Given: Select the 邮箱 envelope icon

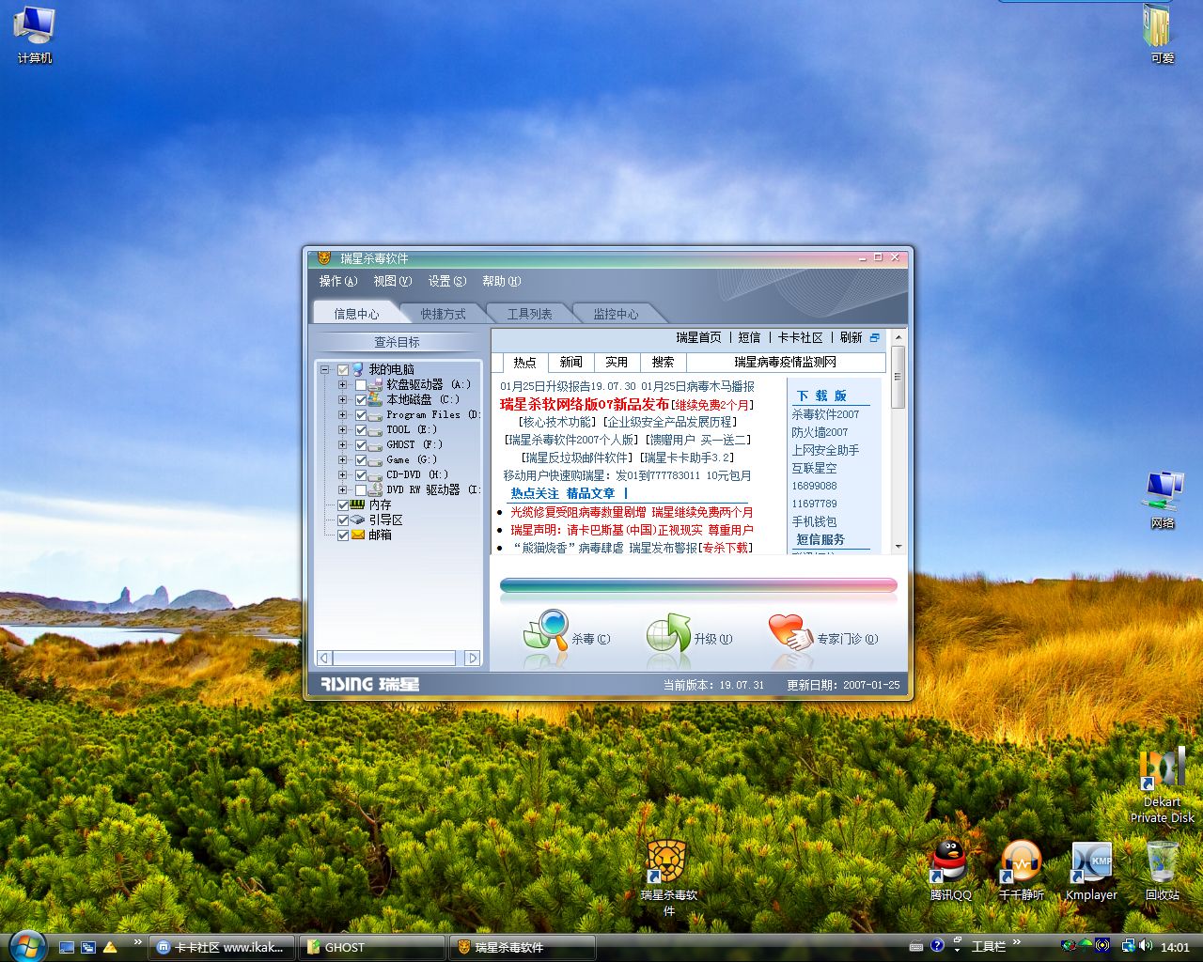Looking at the screenshot, I should coord(357,535).
